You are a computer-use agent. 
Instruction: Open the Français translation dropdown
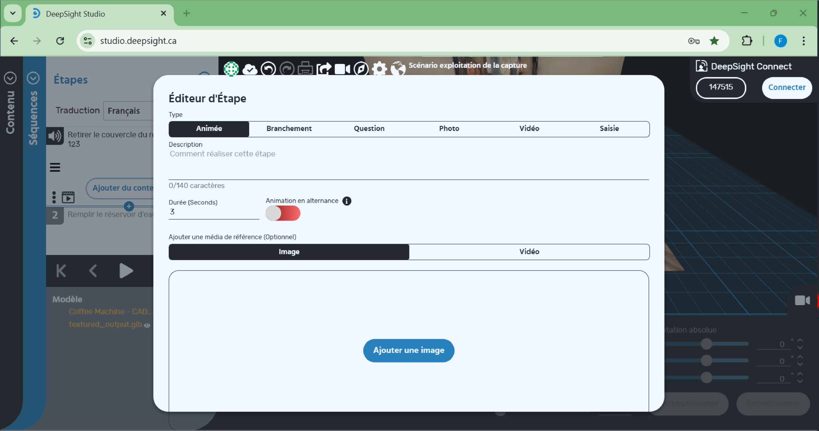click(128, 111)
